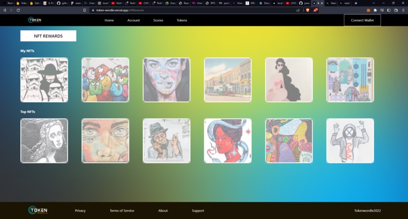Switch to the Figma 'www' tab

[75, 3]
